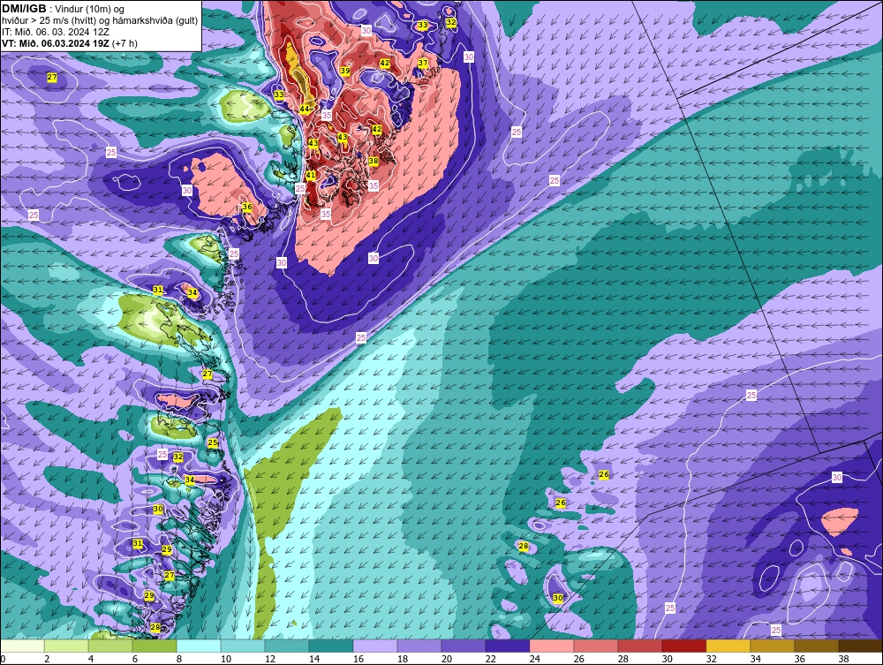Viewport: 883px width, 665px height.
Task: Pick the yellow 32–34 legend swatch
Action: pyautogui.click(x=728, y=646)
